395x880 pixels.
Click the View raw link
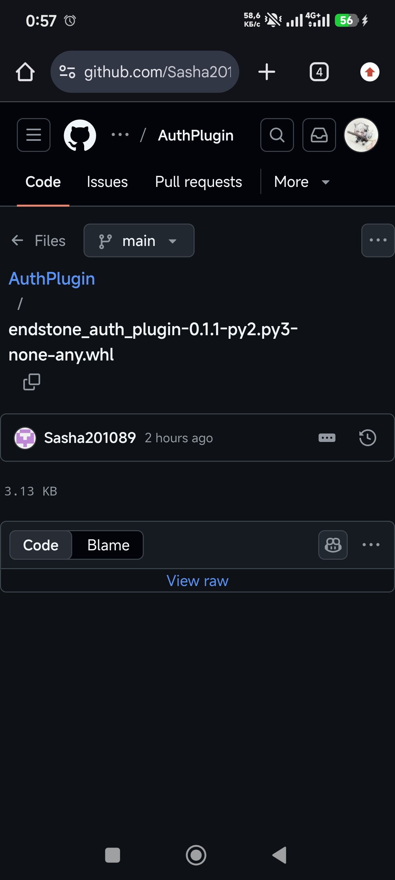(x=197, y=581)
